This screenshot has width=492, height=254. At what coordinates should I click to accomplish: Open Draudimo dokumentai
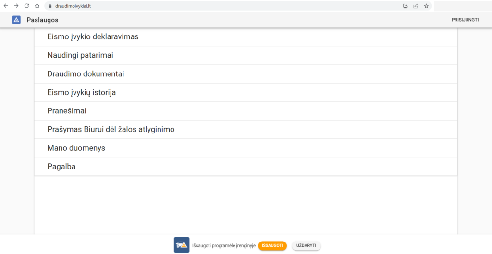point(86,74)
